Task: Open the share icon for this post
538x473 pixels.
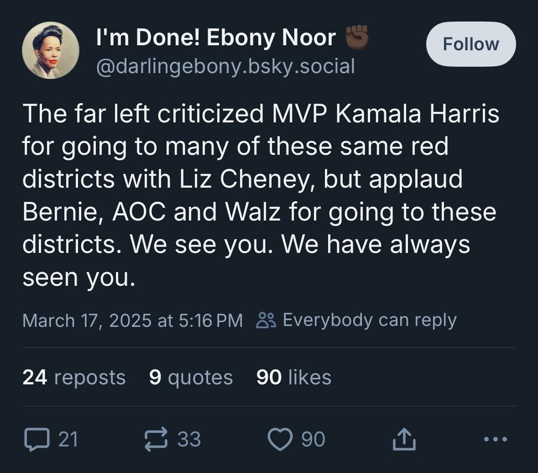Action: pyautogui.click(x=404, y=440)
